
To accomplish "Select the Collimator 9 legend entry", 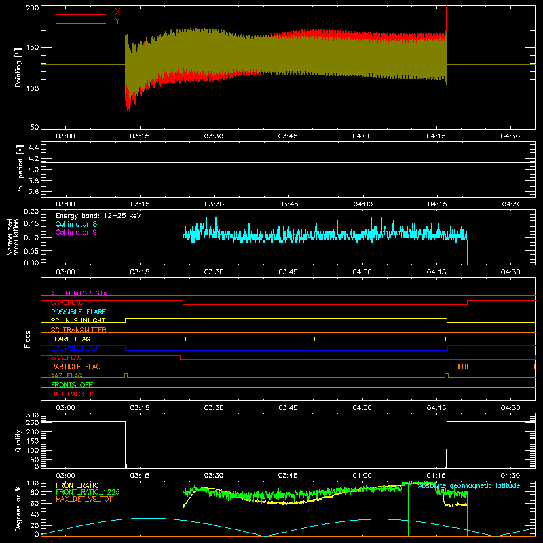I will point(76,232).
